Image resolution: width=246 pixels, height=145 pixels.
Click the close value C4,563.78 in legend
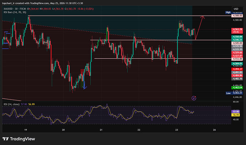(70, 9)
